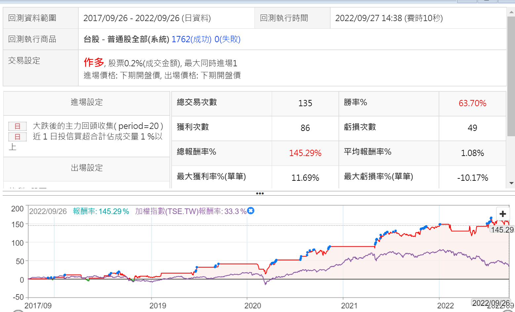
Task: Click the 150 y-axis label
Action: click(x=18, y=225)
